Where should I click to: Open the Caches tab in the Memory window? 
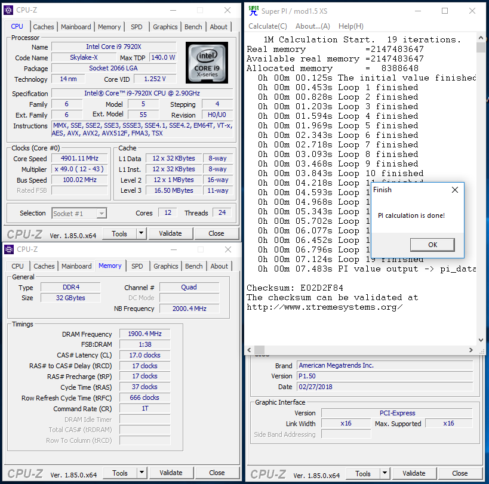pos(44,266)
